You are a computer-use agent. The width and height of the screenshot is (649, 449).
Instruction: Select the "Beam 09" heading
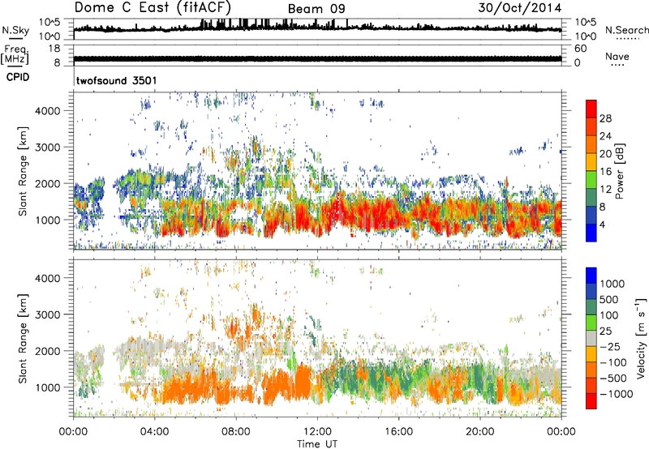pyautogui.click(x=316, y=9)
